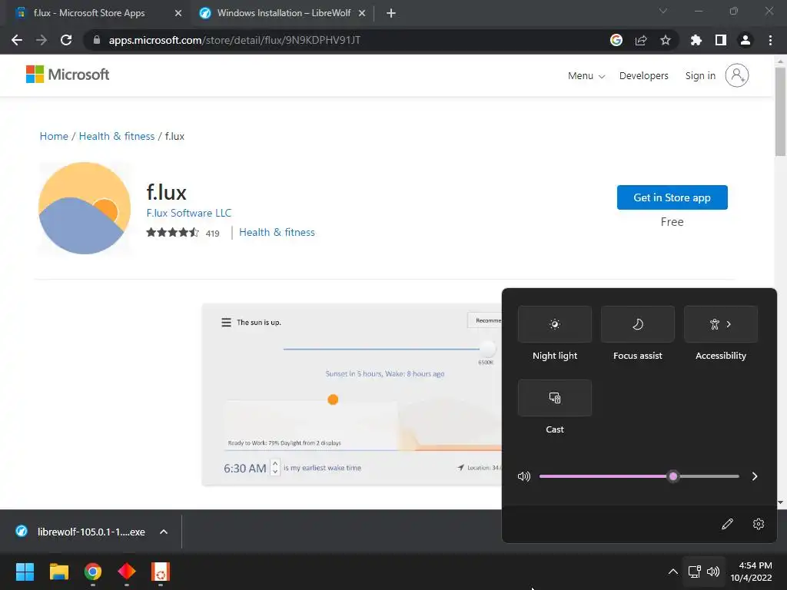Click Get in Store app button
The image size is (787, 590).
coord(672,197)
